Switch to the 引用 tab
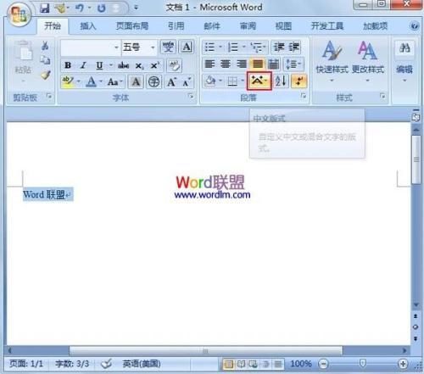Screen dimensions: 424x374 point(176,26)
